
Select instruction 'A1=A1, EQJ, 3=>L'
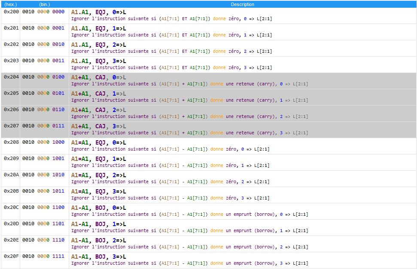(99, 192)
